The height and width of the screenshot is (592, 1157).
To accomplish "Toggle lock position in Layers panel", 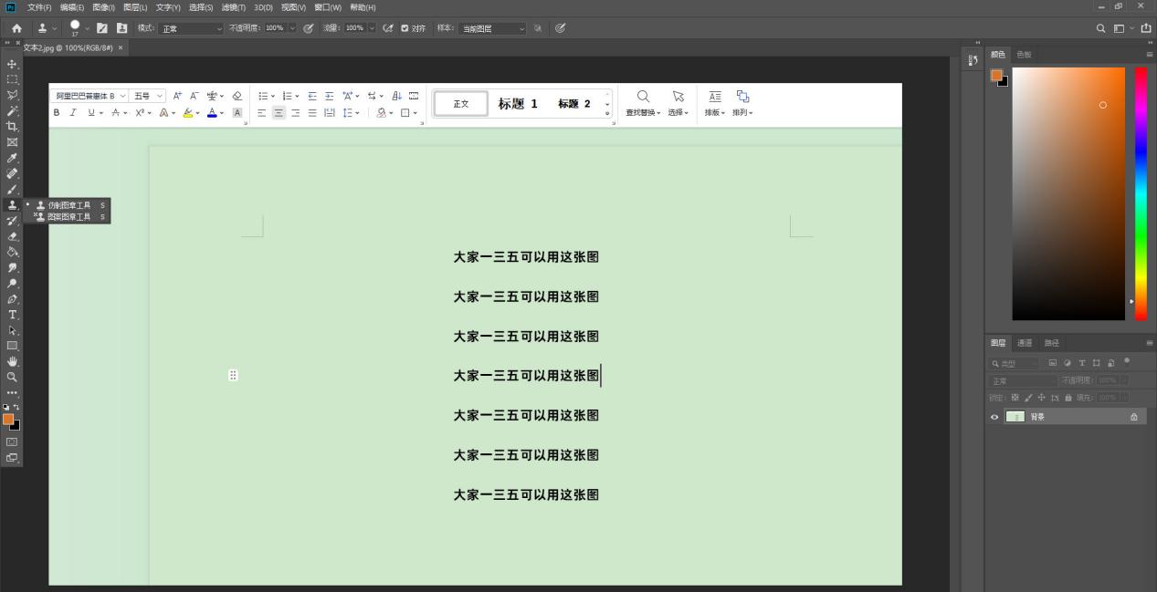I will [x=1042, y=398].
